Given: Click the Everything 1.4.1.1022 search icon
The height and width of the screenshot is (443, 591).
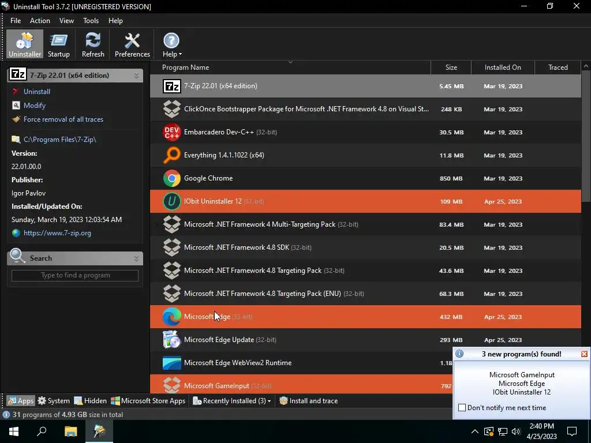Looking at the screenshot, I should point(171,155).
